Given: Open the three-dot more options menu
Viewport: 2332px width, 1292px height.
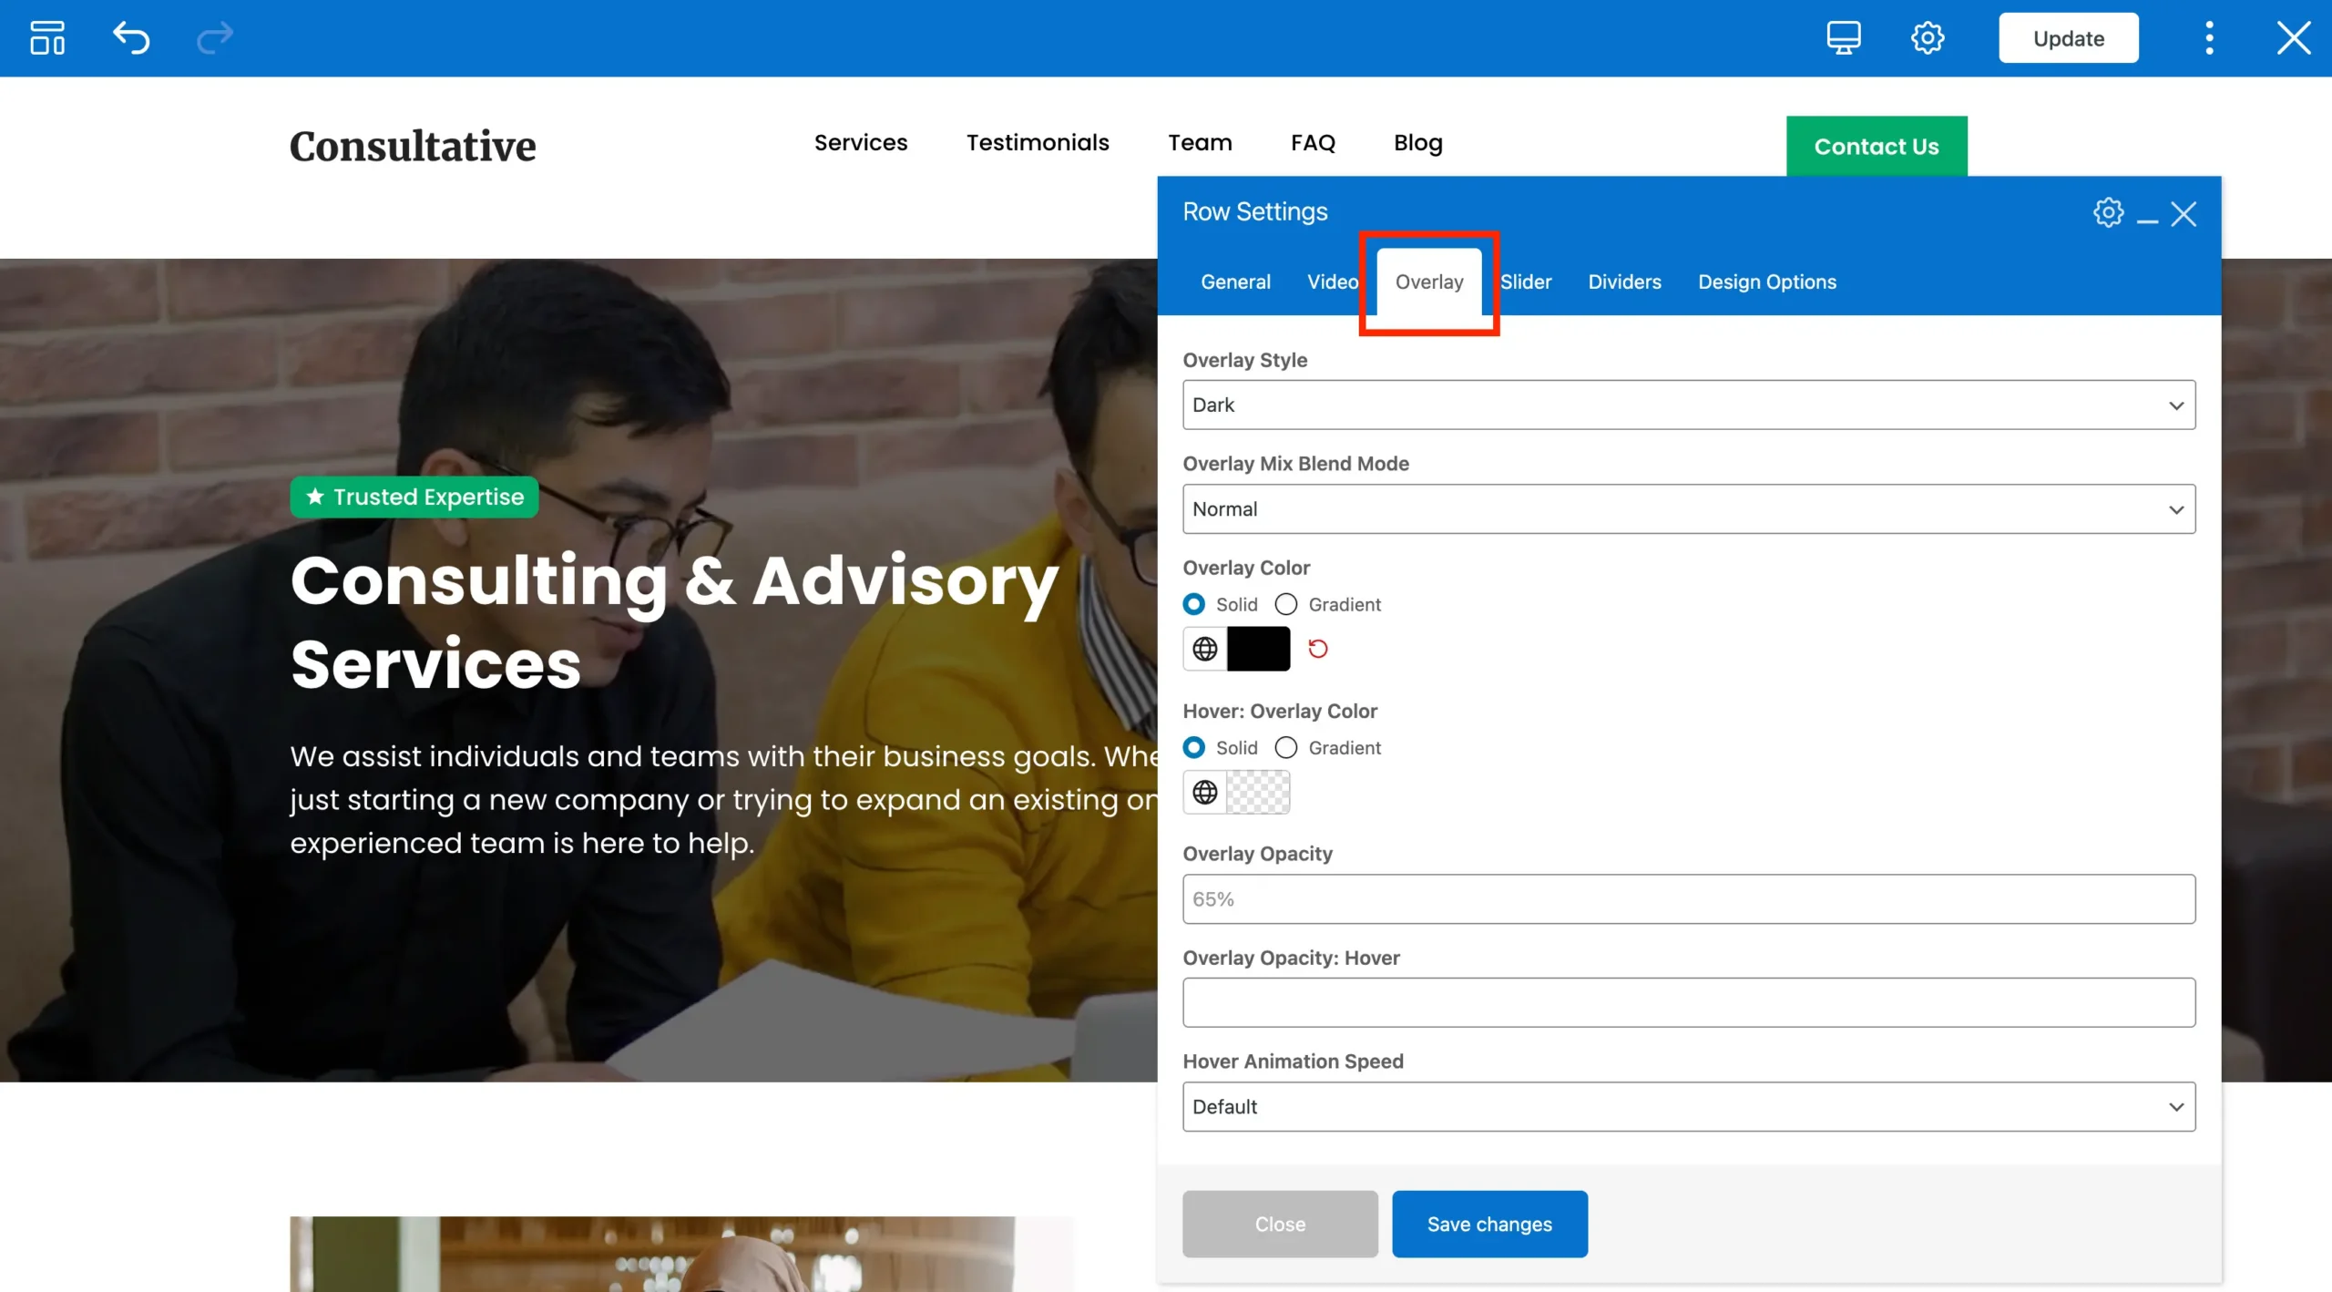Looking at the screenshot, I should [2208, 38].
